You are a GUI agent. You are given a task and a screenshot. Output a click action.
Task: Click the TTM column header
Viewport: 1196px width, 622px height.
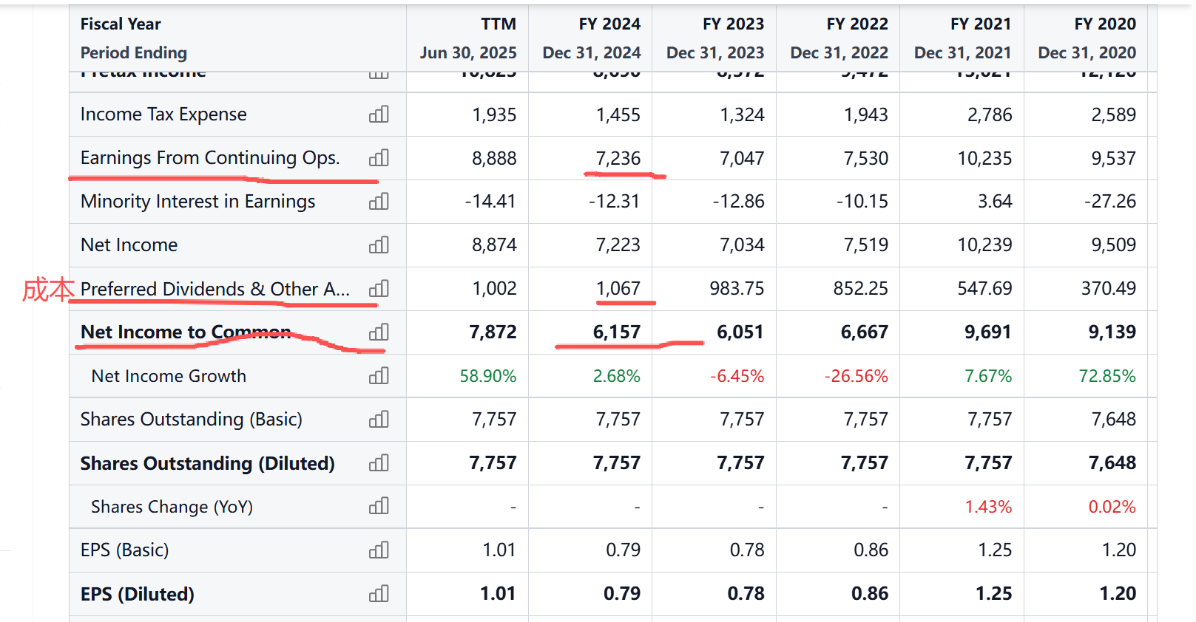click(498, 24)
